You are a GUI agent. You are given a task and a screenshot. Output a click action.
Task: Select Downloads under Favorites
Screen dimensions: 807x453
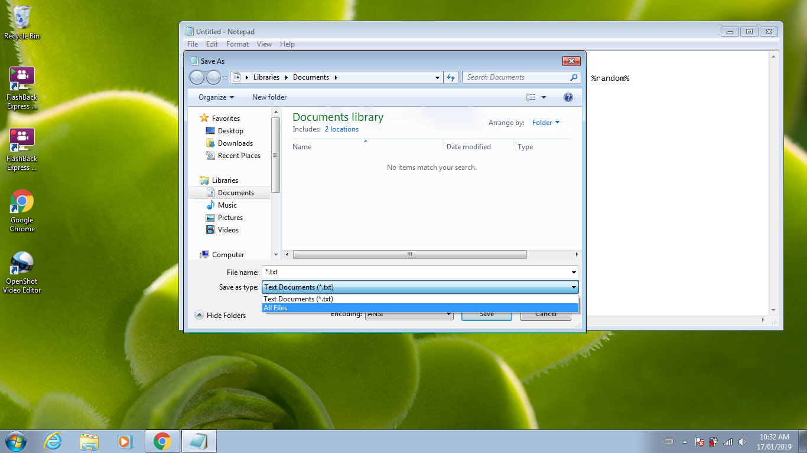(235, 143)
